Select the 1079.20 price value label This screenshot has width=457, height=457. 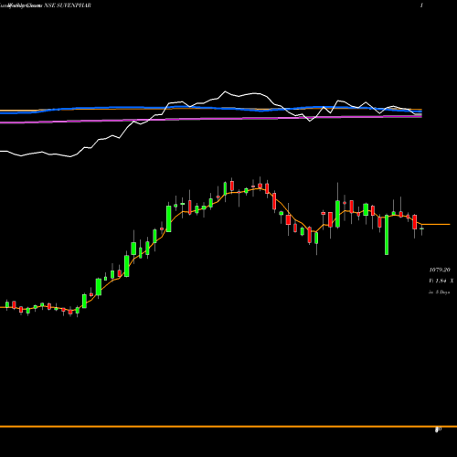click(x=440, y=270)
